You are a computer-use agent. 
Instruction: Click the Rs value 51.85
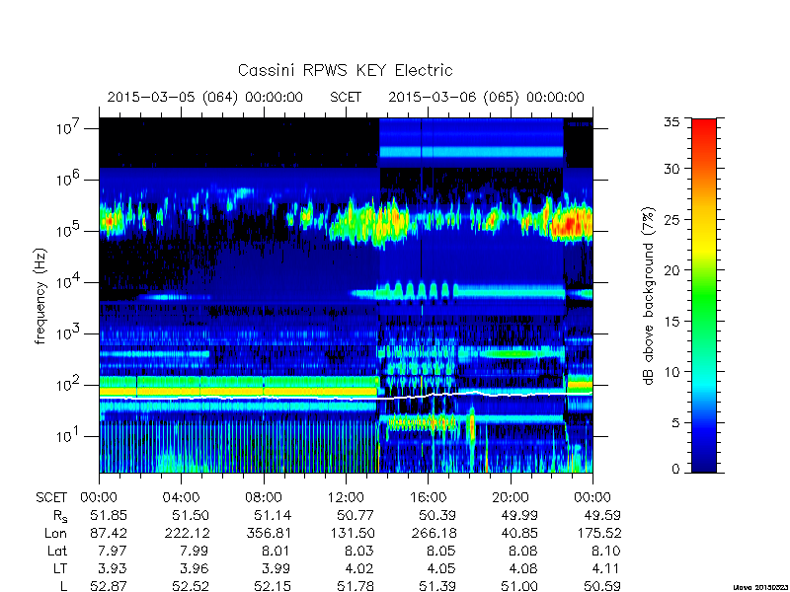coord(109,515)
